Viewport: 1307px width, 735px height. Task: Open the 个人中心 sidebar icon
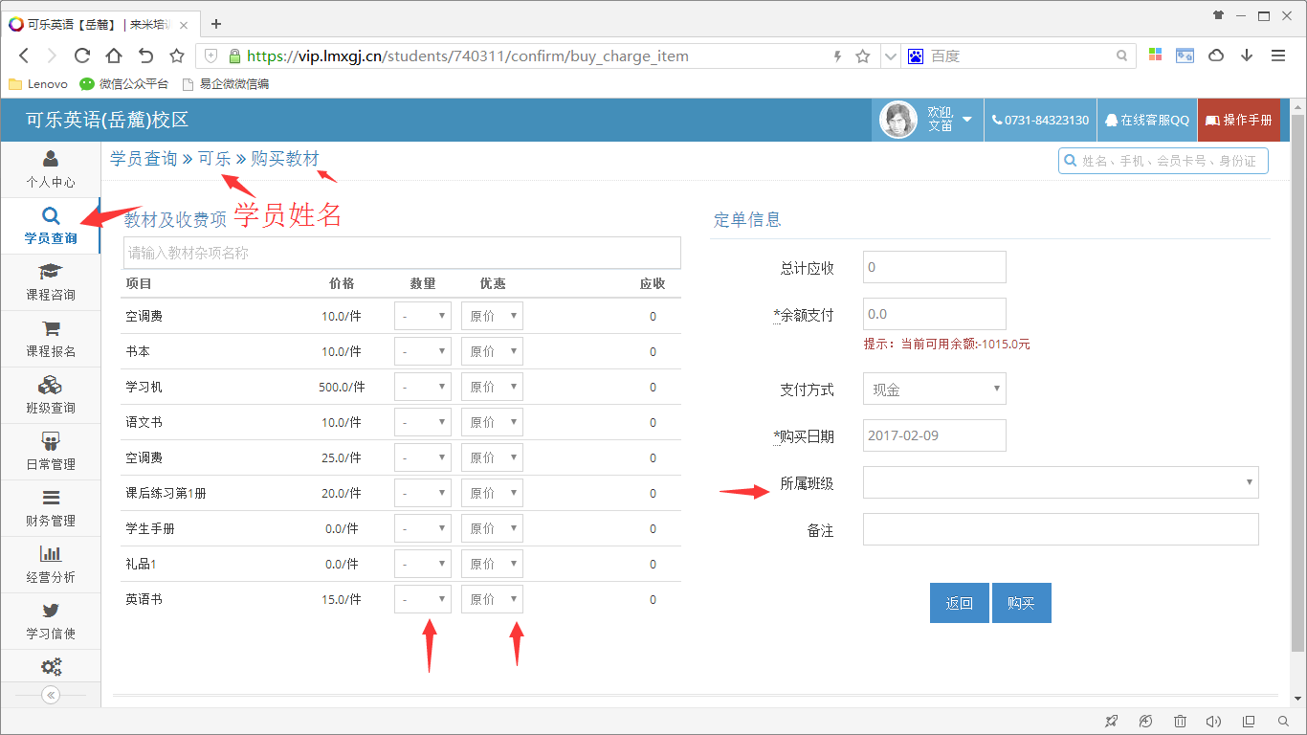(x=51, y=168)
